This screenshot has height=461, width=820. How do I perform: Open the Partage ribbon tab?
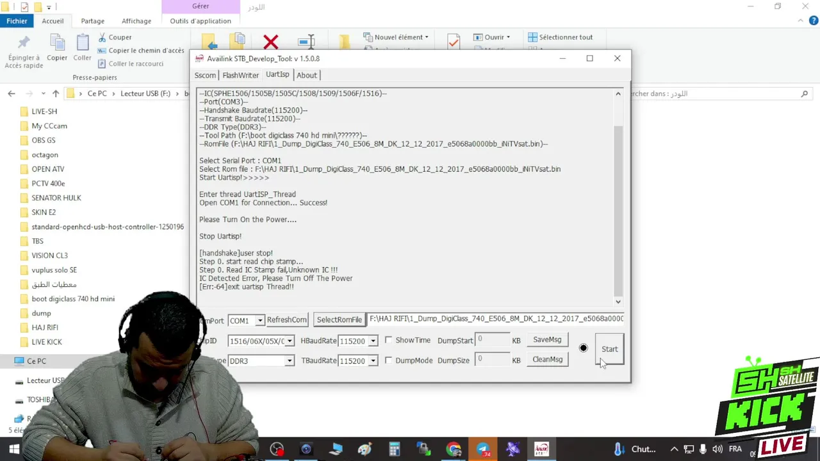pyautogui.click(x=92, y=21)
